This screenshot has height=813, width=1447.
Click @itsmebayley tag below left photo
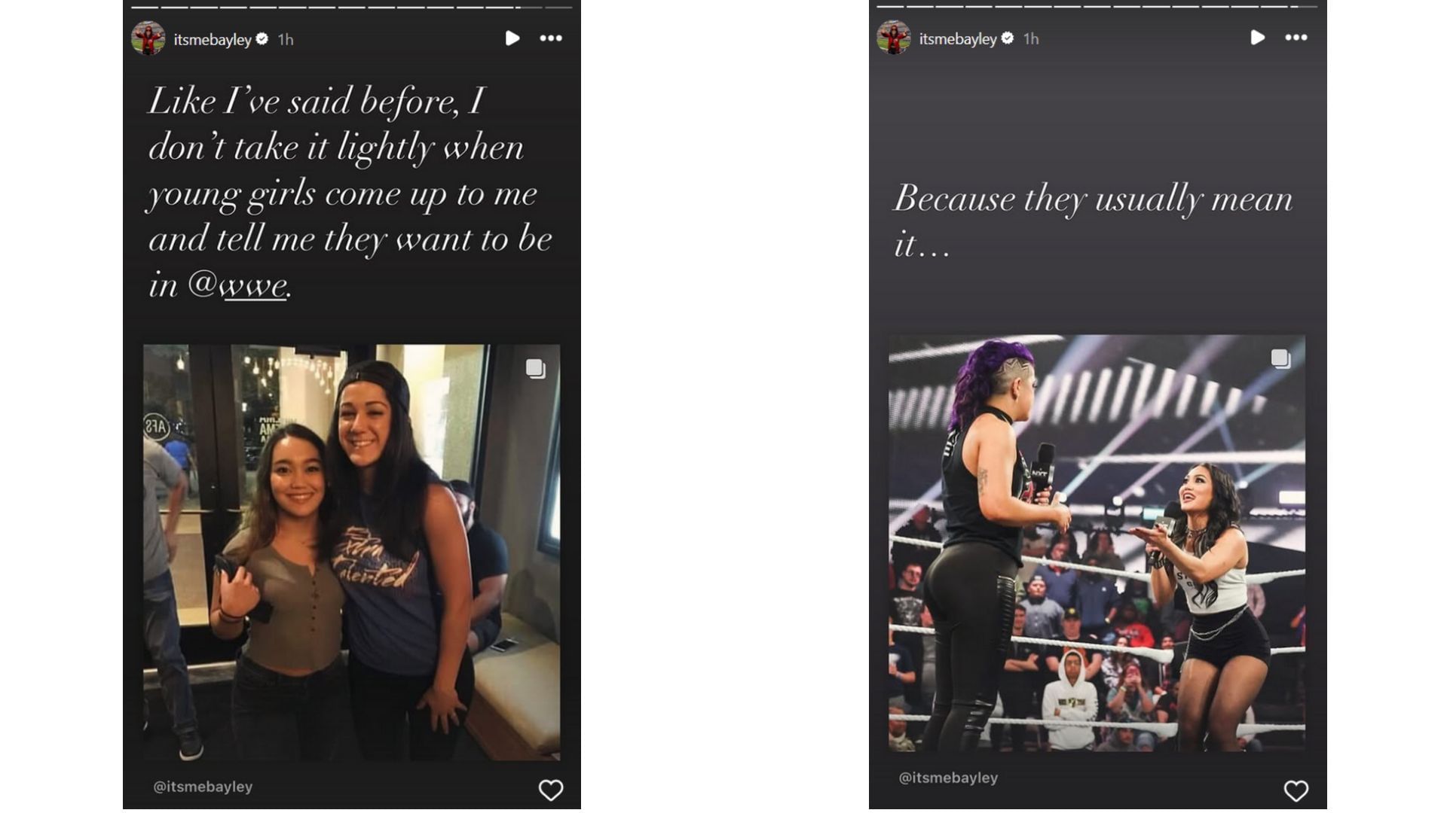tap(203, 787)
